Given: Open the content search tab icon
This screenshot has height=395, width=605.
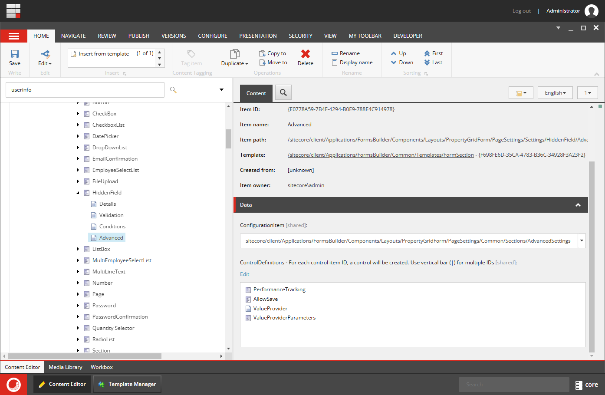Looking at the screenshot, I should 283,92.
